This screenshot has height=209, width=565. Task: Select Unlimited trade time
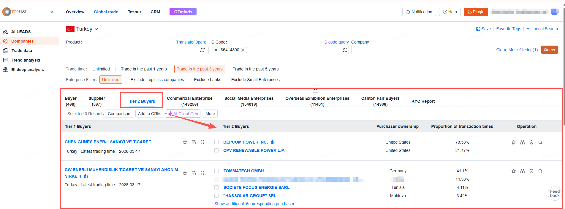(x=101, y=69)
